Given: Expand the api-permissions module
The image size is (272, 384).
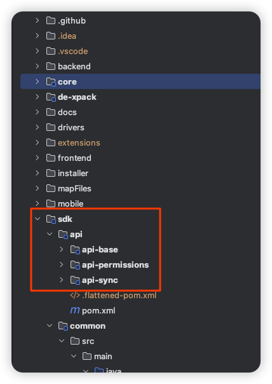Looking at the screenshot, I should click(62, 264).
